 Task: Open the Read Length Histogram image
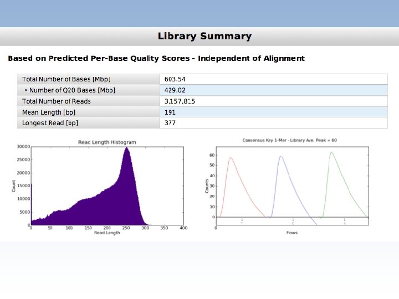(x=100, y=187)
